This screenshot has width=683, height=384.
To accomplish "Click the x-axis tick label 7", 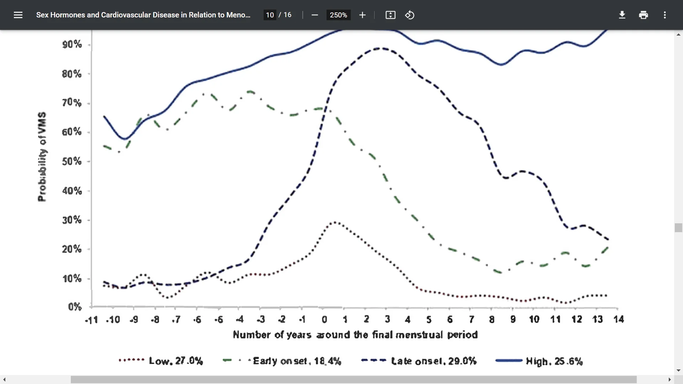I will point(471,320).
